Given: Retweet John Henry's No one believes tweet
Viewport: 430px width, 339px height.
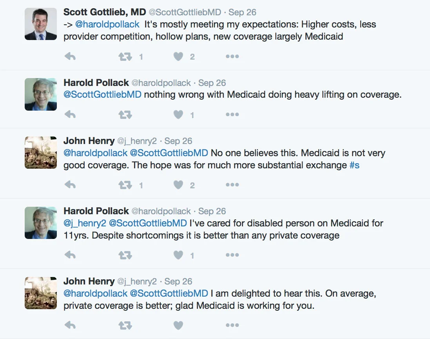Looking at the screenshot, I should pos(125,185).
